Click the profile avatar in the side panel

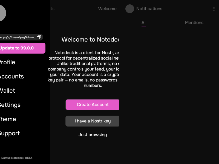[x=1, y=13]
